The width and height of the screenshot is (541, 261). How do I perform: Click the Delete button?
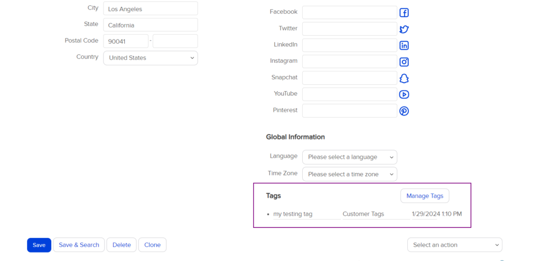[122, 245]
